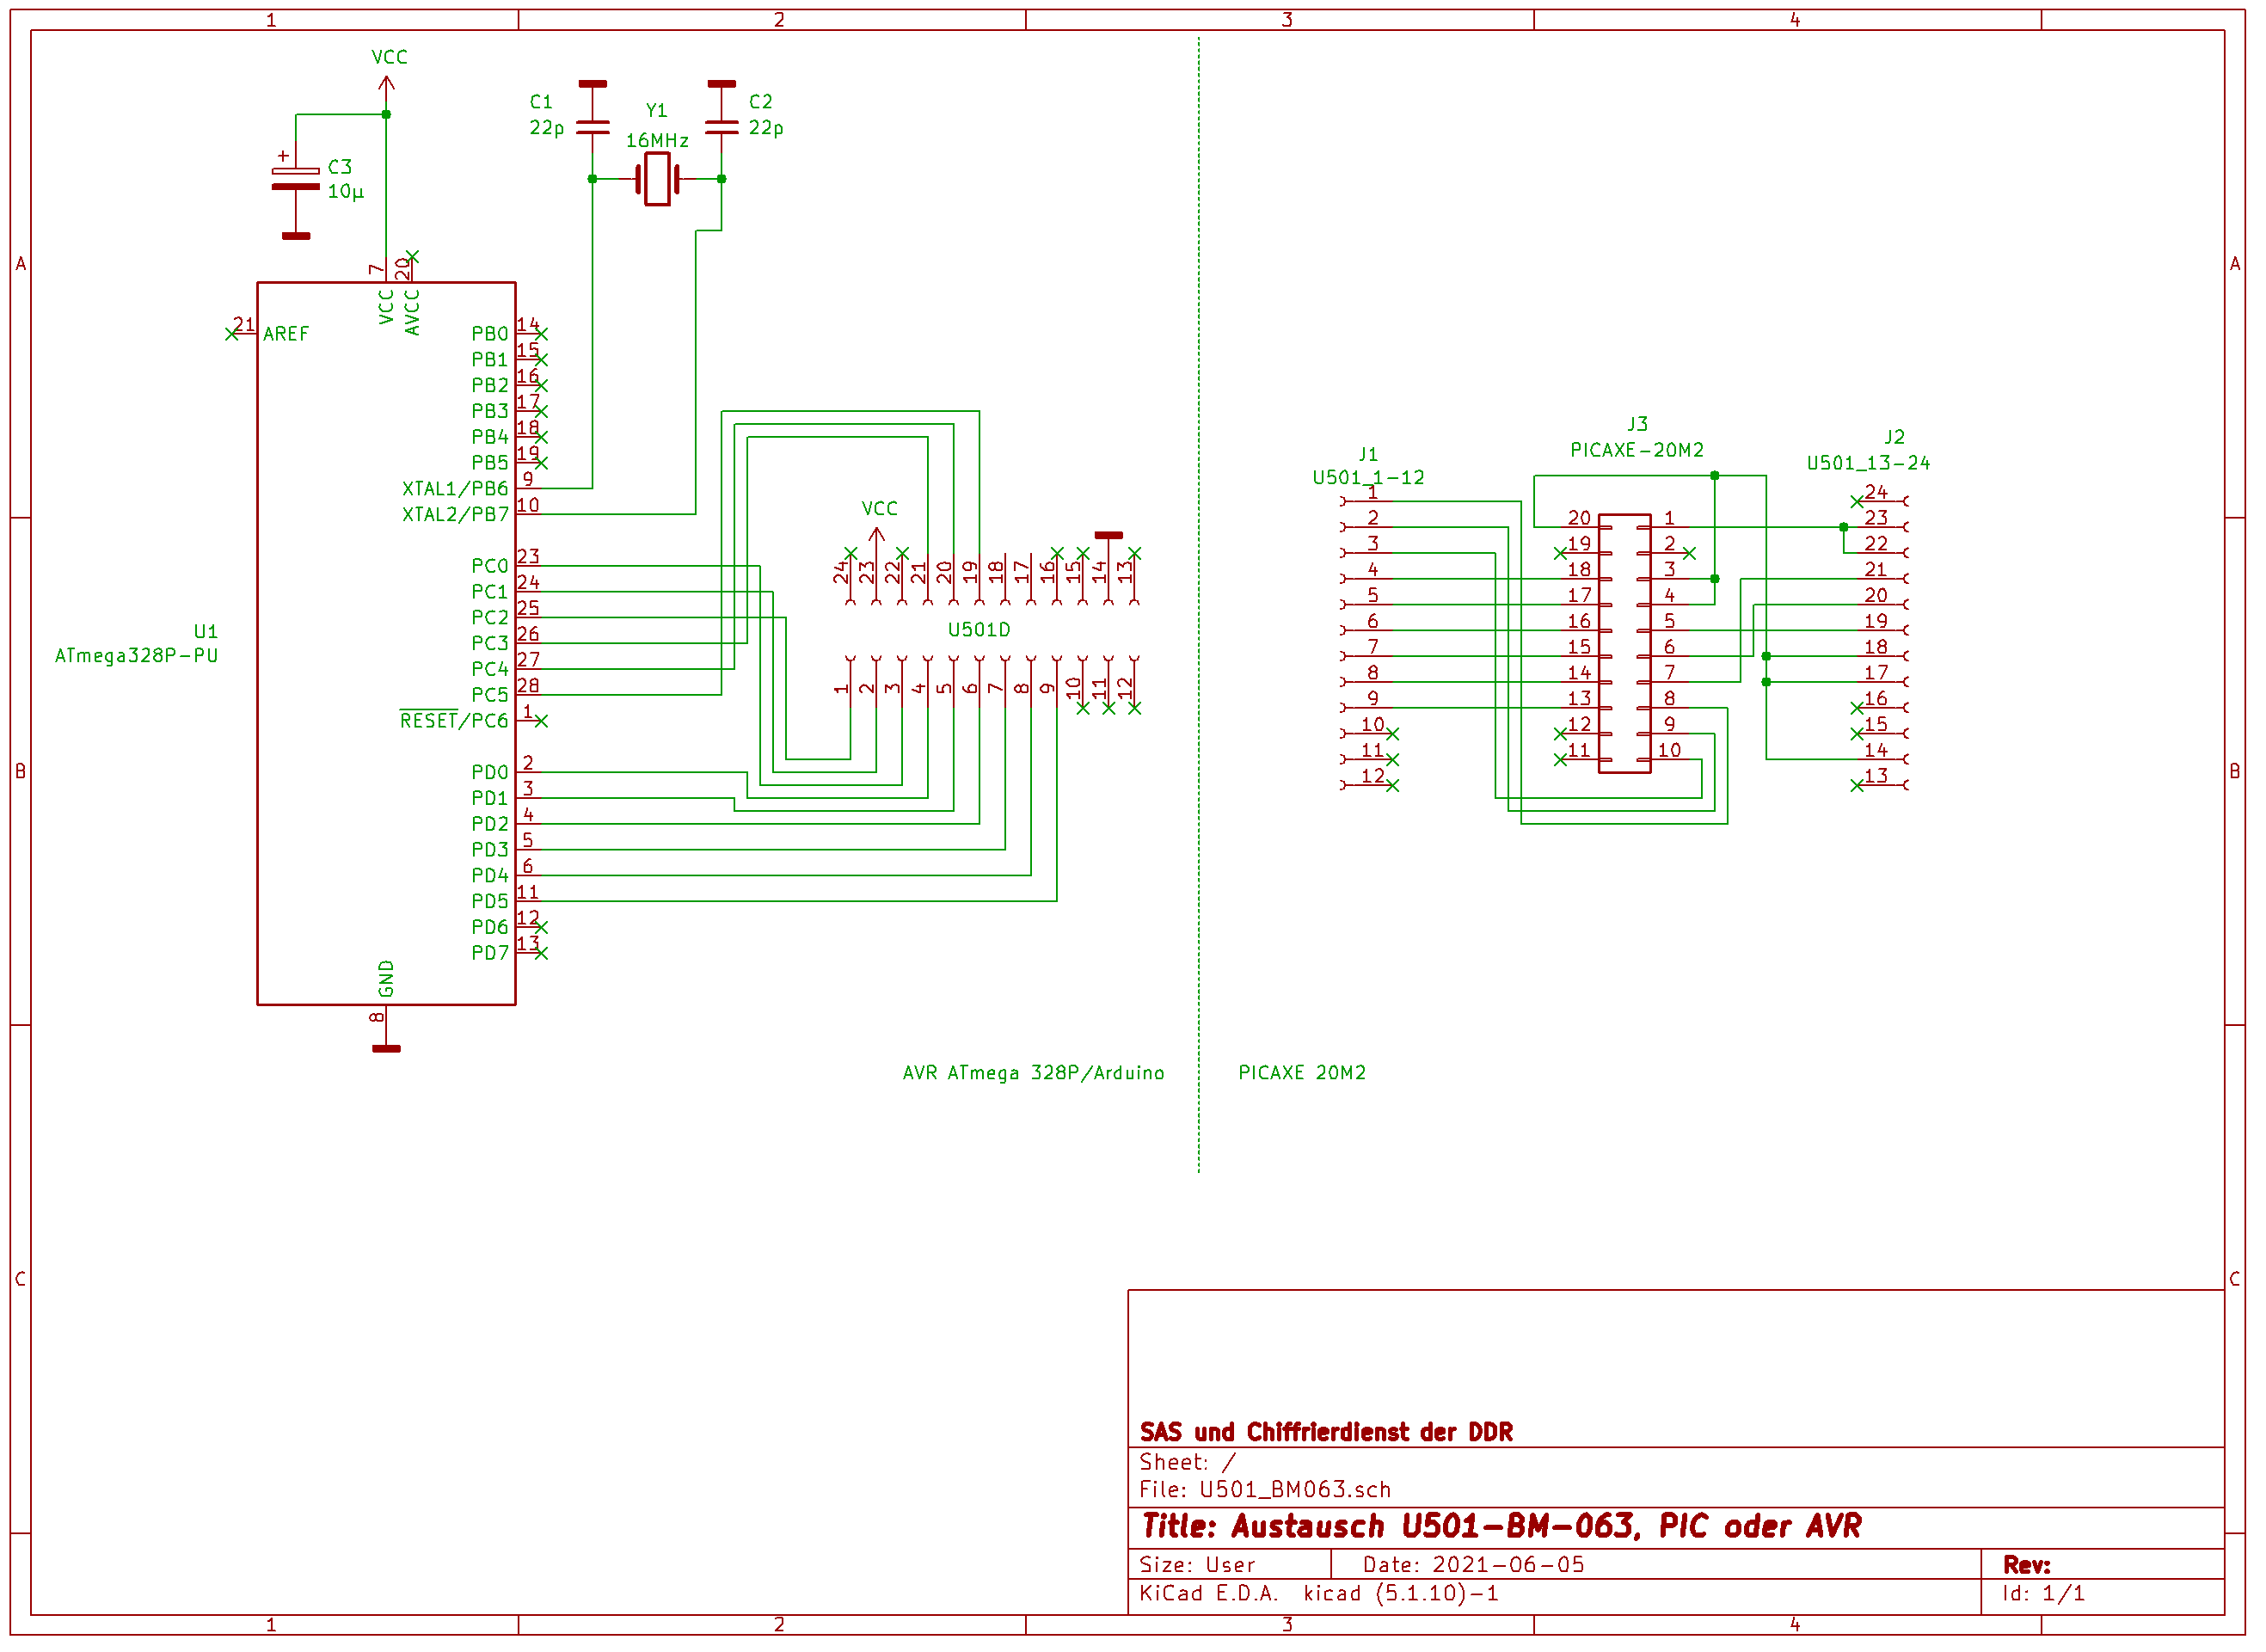This screenshot has width=2266, height=1652.
Task: Click the XTAL2/PB7 pin label
Action: click(457, 516)
